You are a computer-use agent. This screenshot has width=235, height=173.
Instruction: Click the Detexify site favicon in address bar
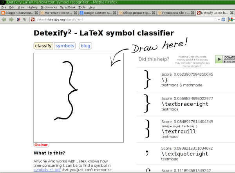(x=33, y=20)
